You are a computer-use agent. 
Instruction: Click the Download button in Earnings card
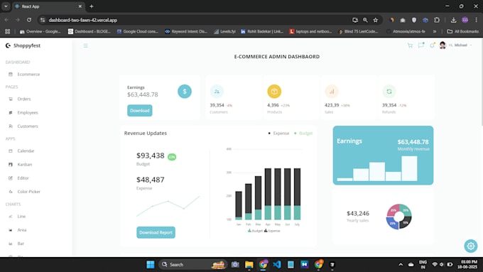click(139, 111)
